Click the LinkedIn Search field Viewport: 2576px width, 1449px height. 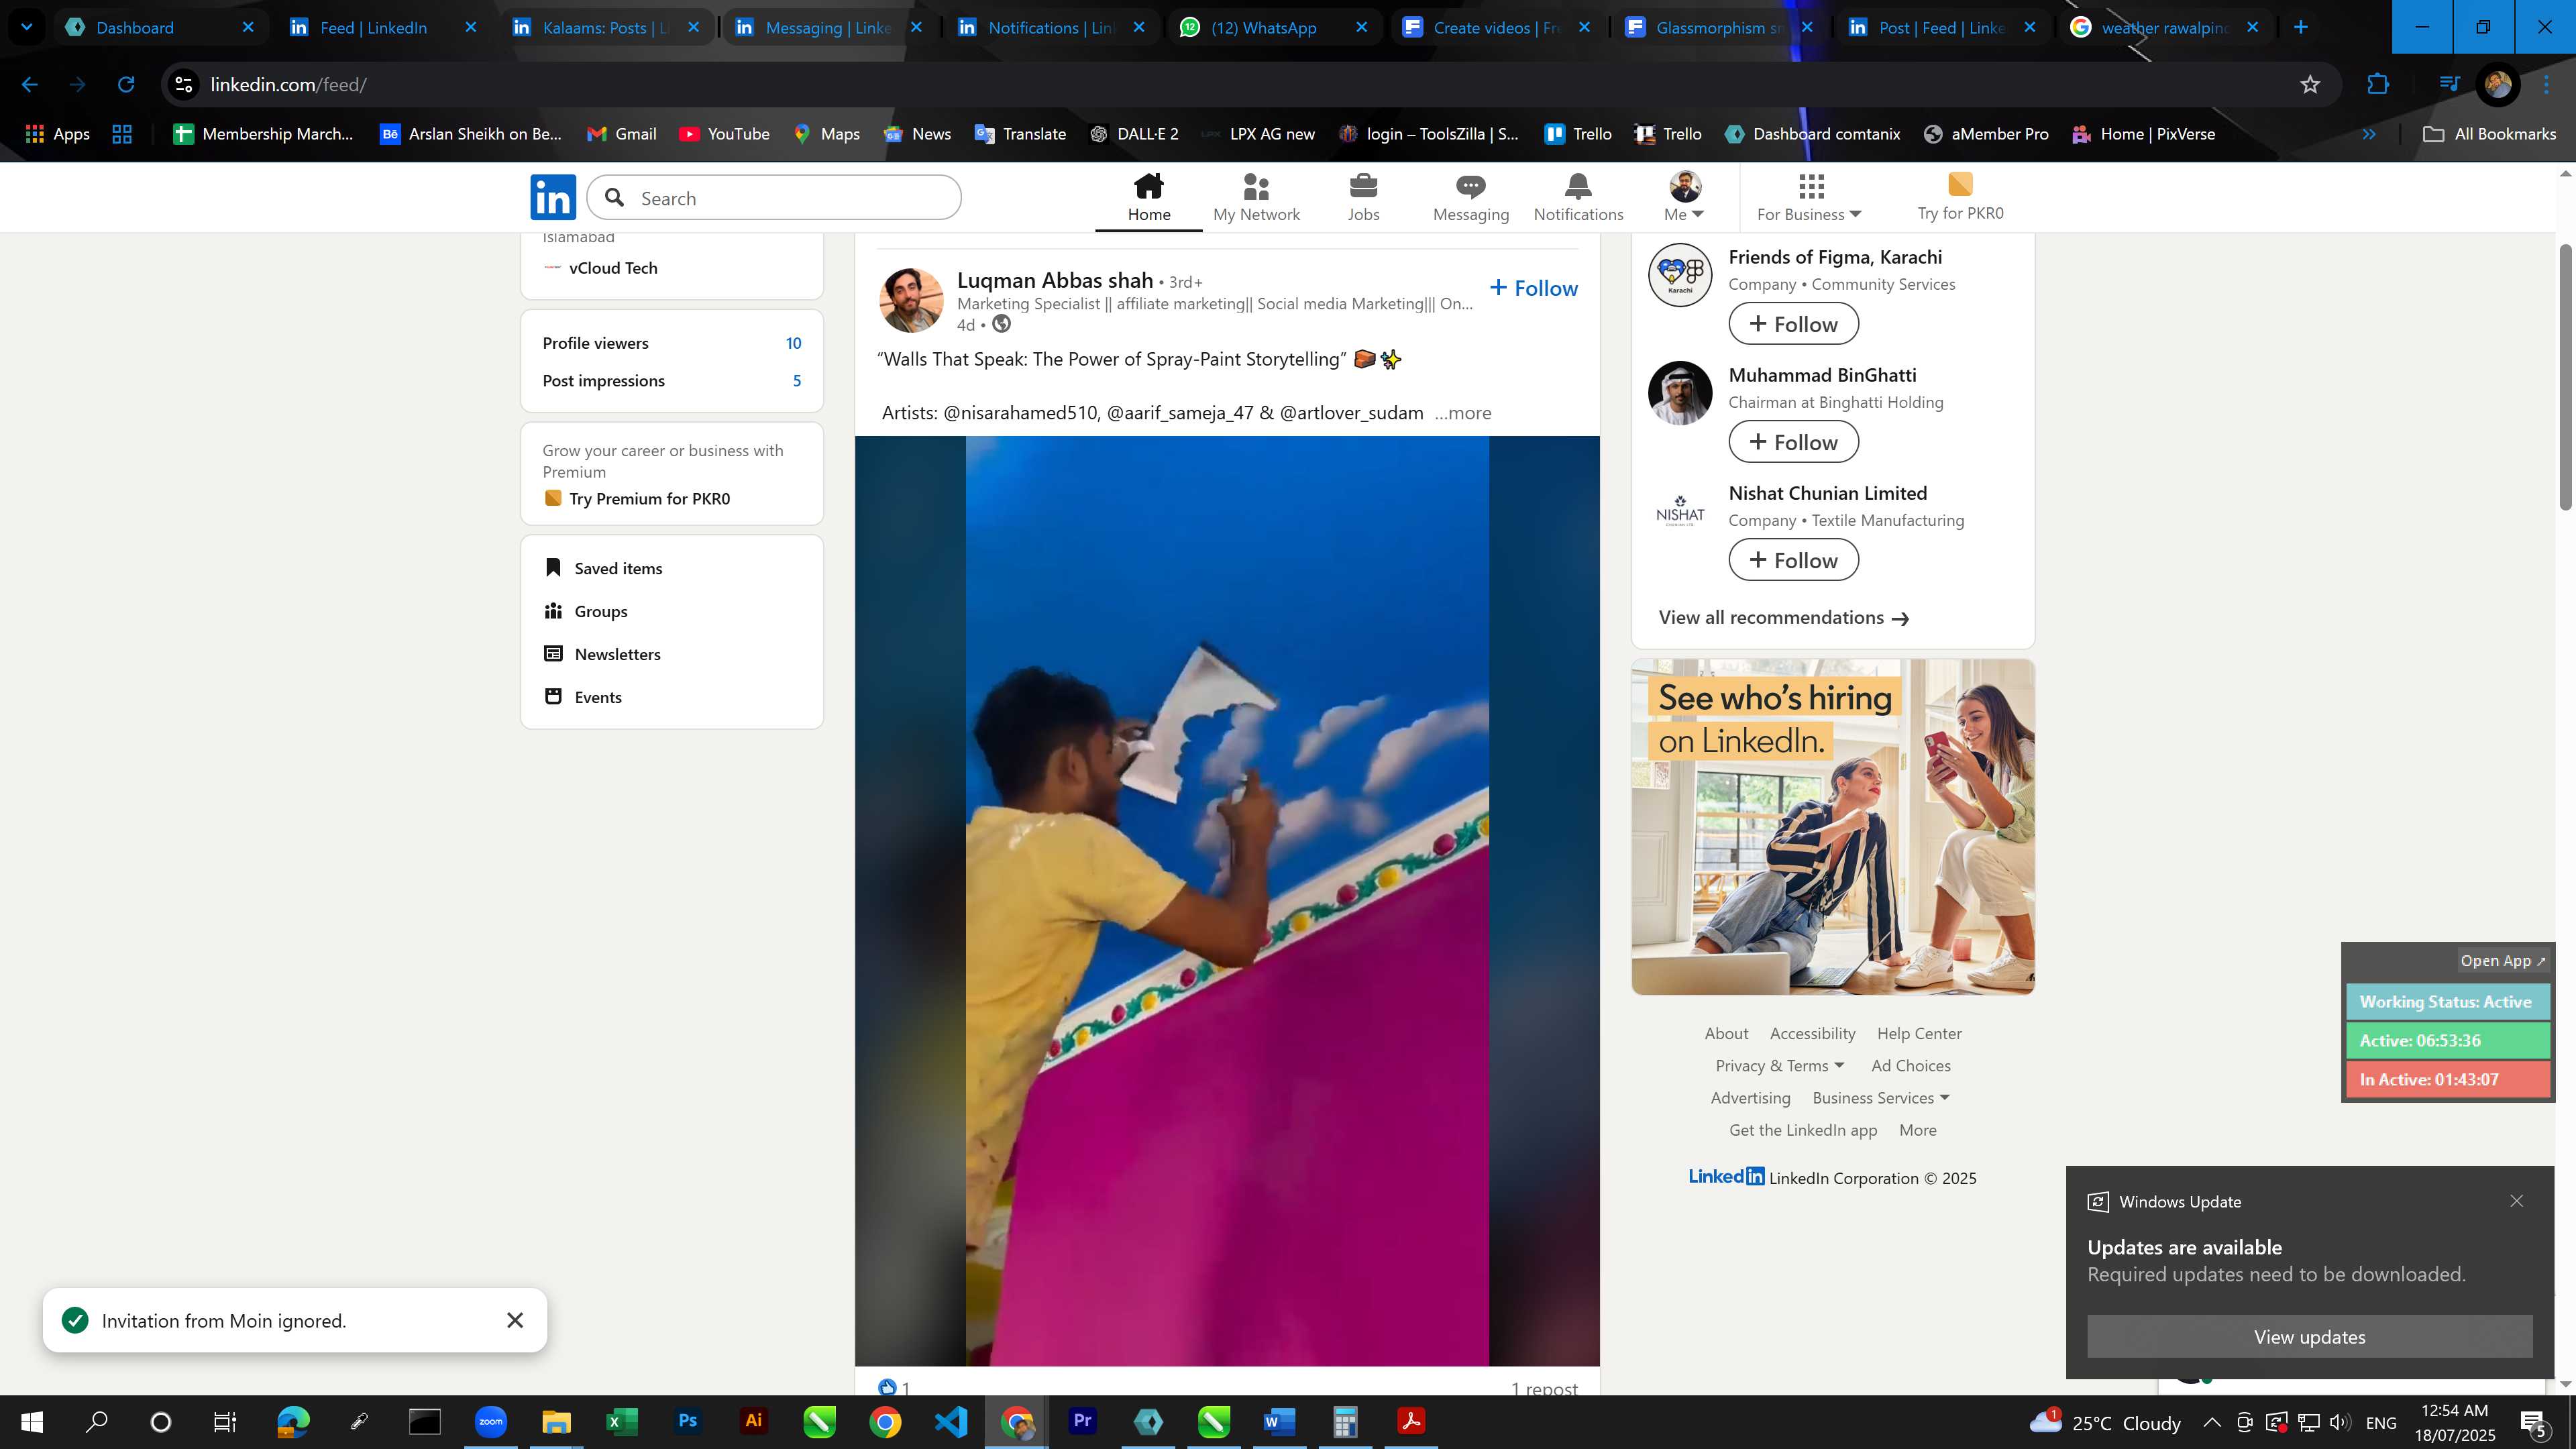774,198
